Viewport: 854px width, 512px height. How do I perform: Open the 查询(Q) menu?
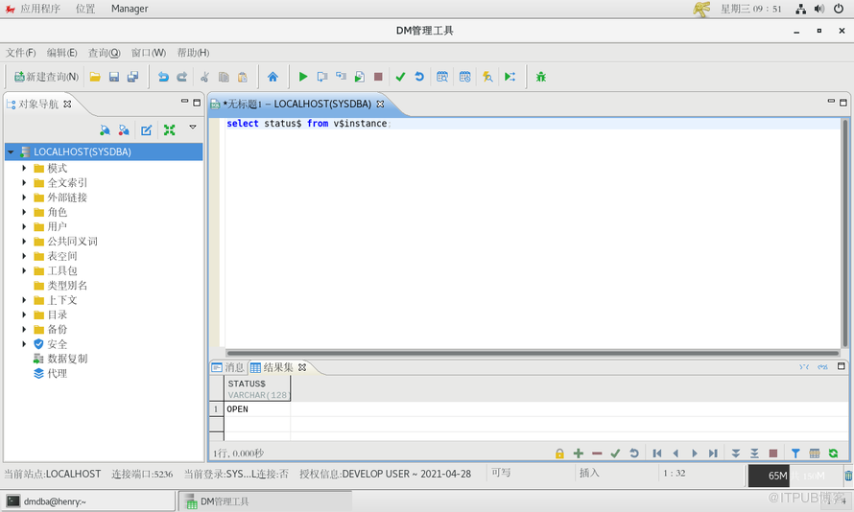(104, 53)
